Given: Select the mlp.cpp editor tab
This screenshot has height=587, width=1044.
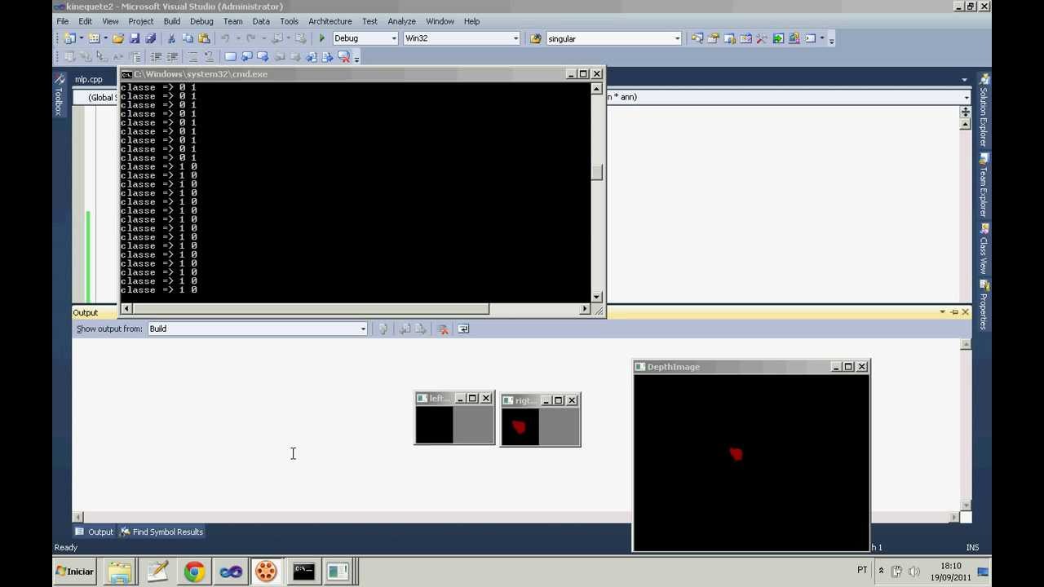Looking at the screenshot, I should (x=89, y=79).
